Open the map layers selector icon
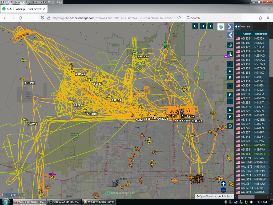273x205 pixels. (x=220, y=27)
